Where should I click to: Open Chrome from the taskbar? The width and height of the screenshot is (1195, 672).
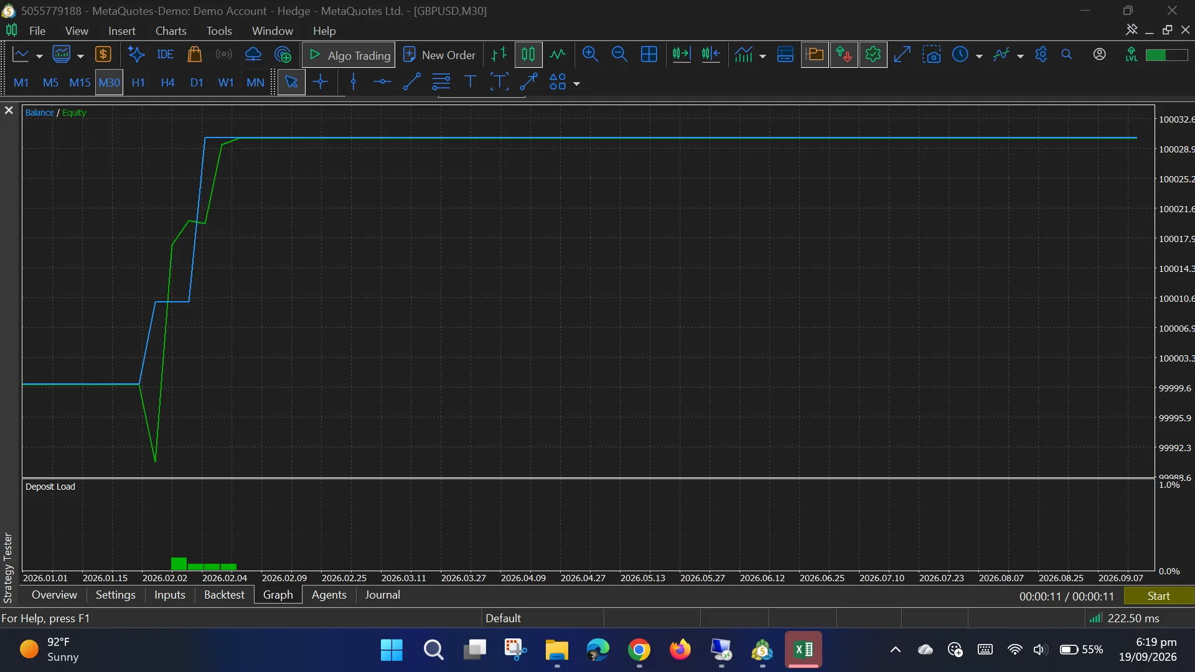click(x=639, y=650)
